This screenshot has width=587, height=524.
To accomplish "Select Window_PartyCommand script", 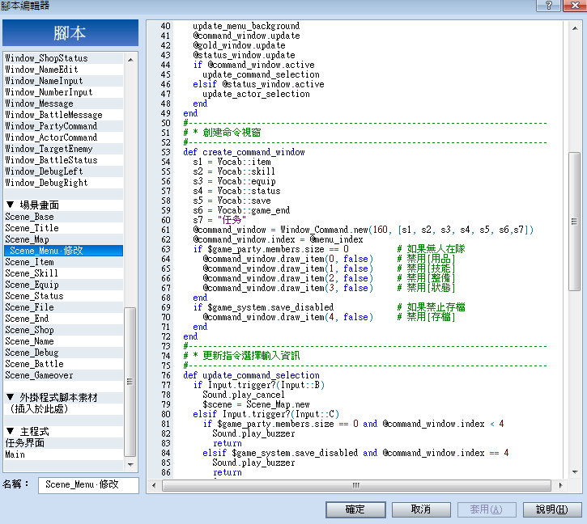I will coord(64,126).
